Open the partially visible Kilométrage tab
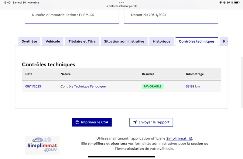This screenshot has height=159, width=243. coord(224,41)
